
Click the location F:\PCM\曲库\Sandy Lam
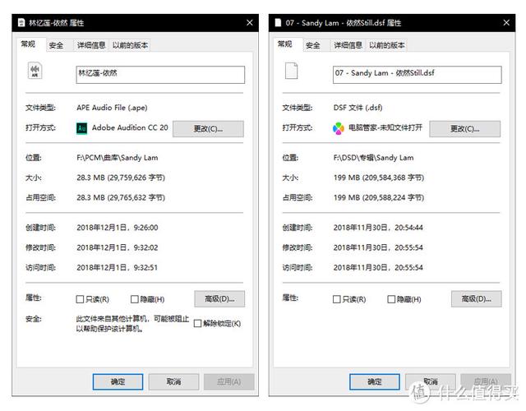[x=117, y=158]
